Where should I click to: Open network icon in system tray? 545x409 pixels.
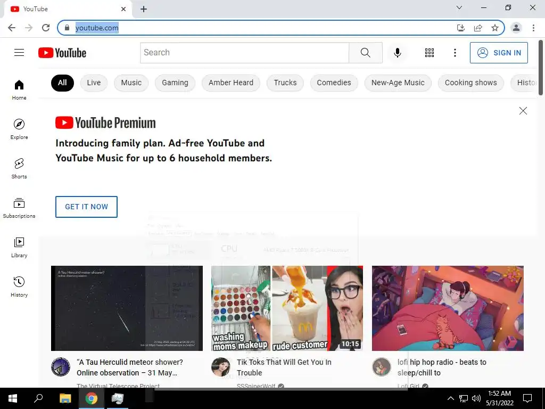tap(464, 398)
